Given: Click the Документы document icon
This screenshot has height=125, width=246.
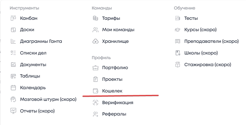Looking at the screenshot, I should click(x=13, y=65).
